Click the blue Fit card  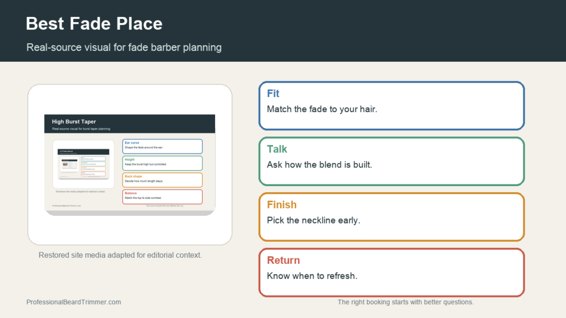tap(392, 105)
